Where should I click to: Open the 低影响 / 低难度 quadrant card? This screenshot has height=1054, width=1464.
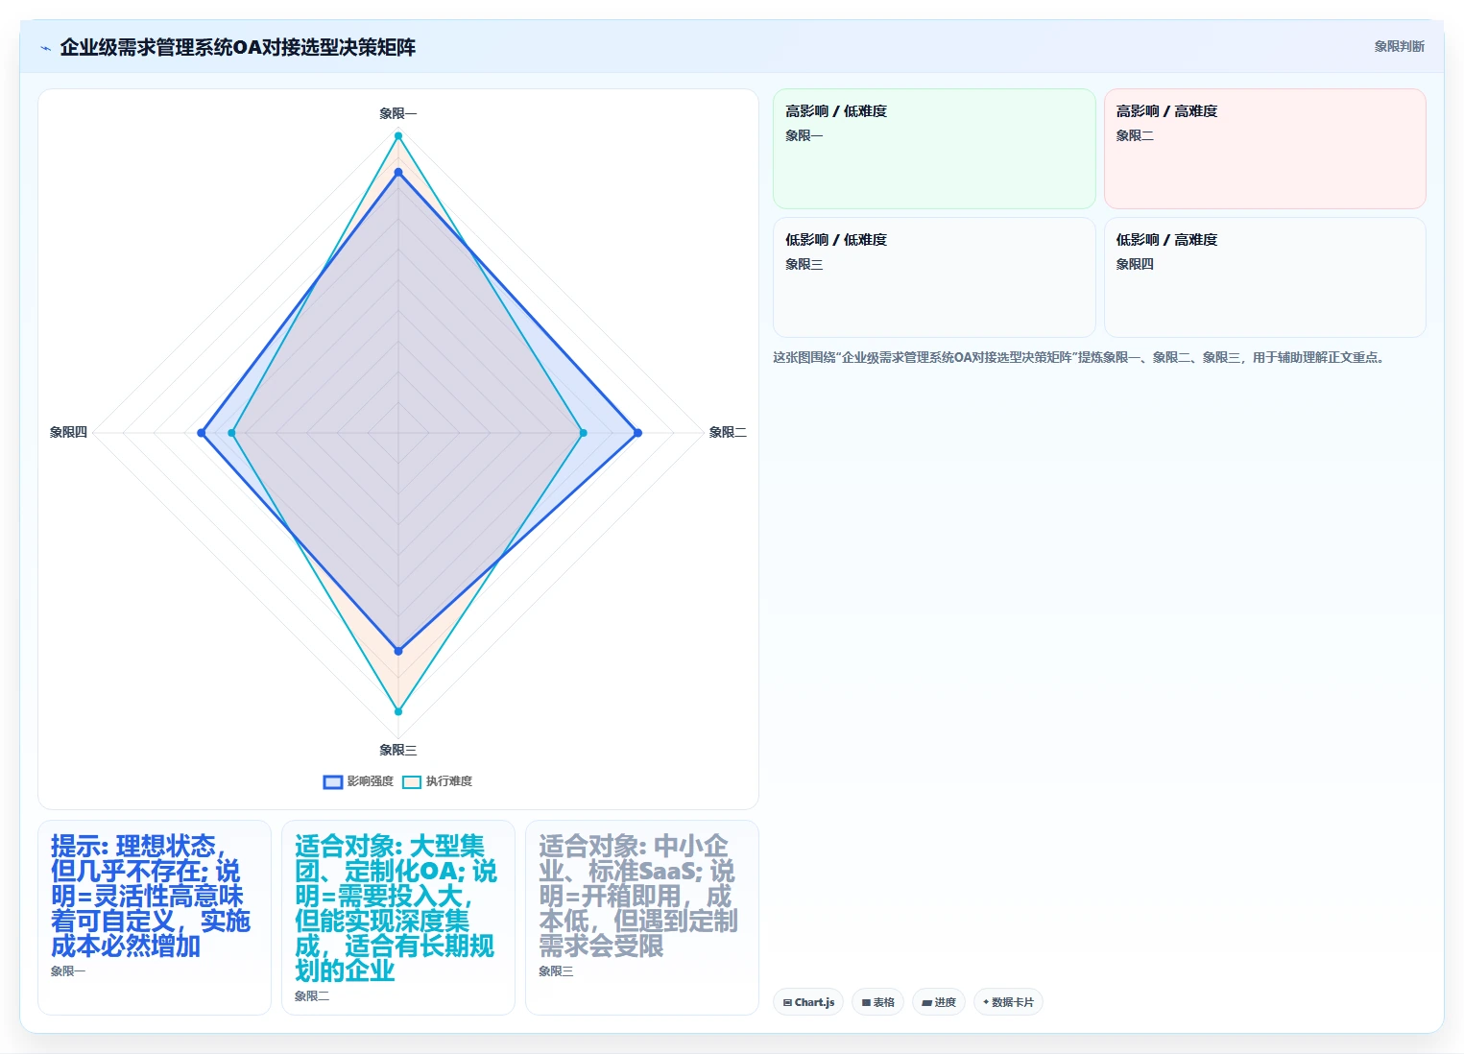934,277
